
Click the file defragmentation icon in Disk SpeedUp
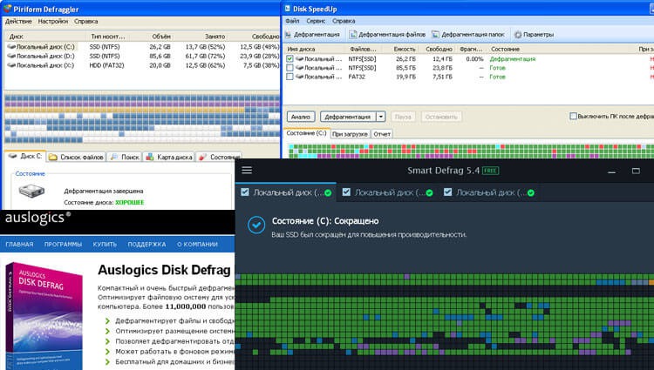351,34
